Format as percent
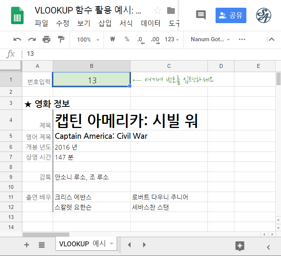The image size is (281, 256). (127, 39)
